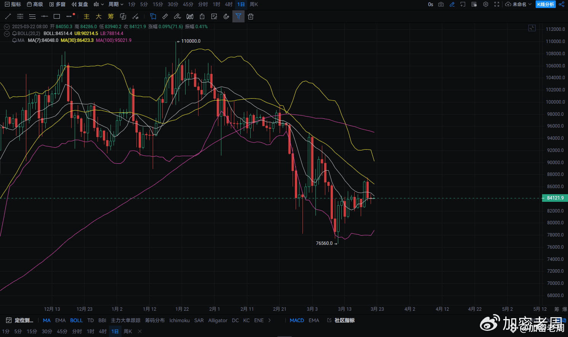Click the lock drawings icon
The width and height of the screenshot is (568, 337).
(x=202, y=16)
